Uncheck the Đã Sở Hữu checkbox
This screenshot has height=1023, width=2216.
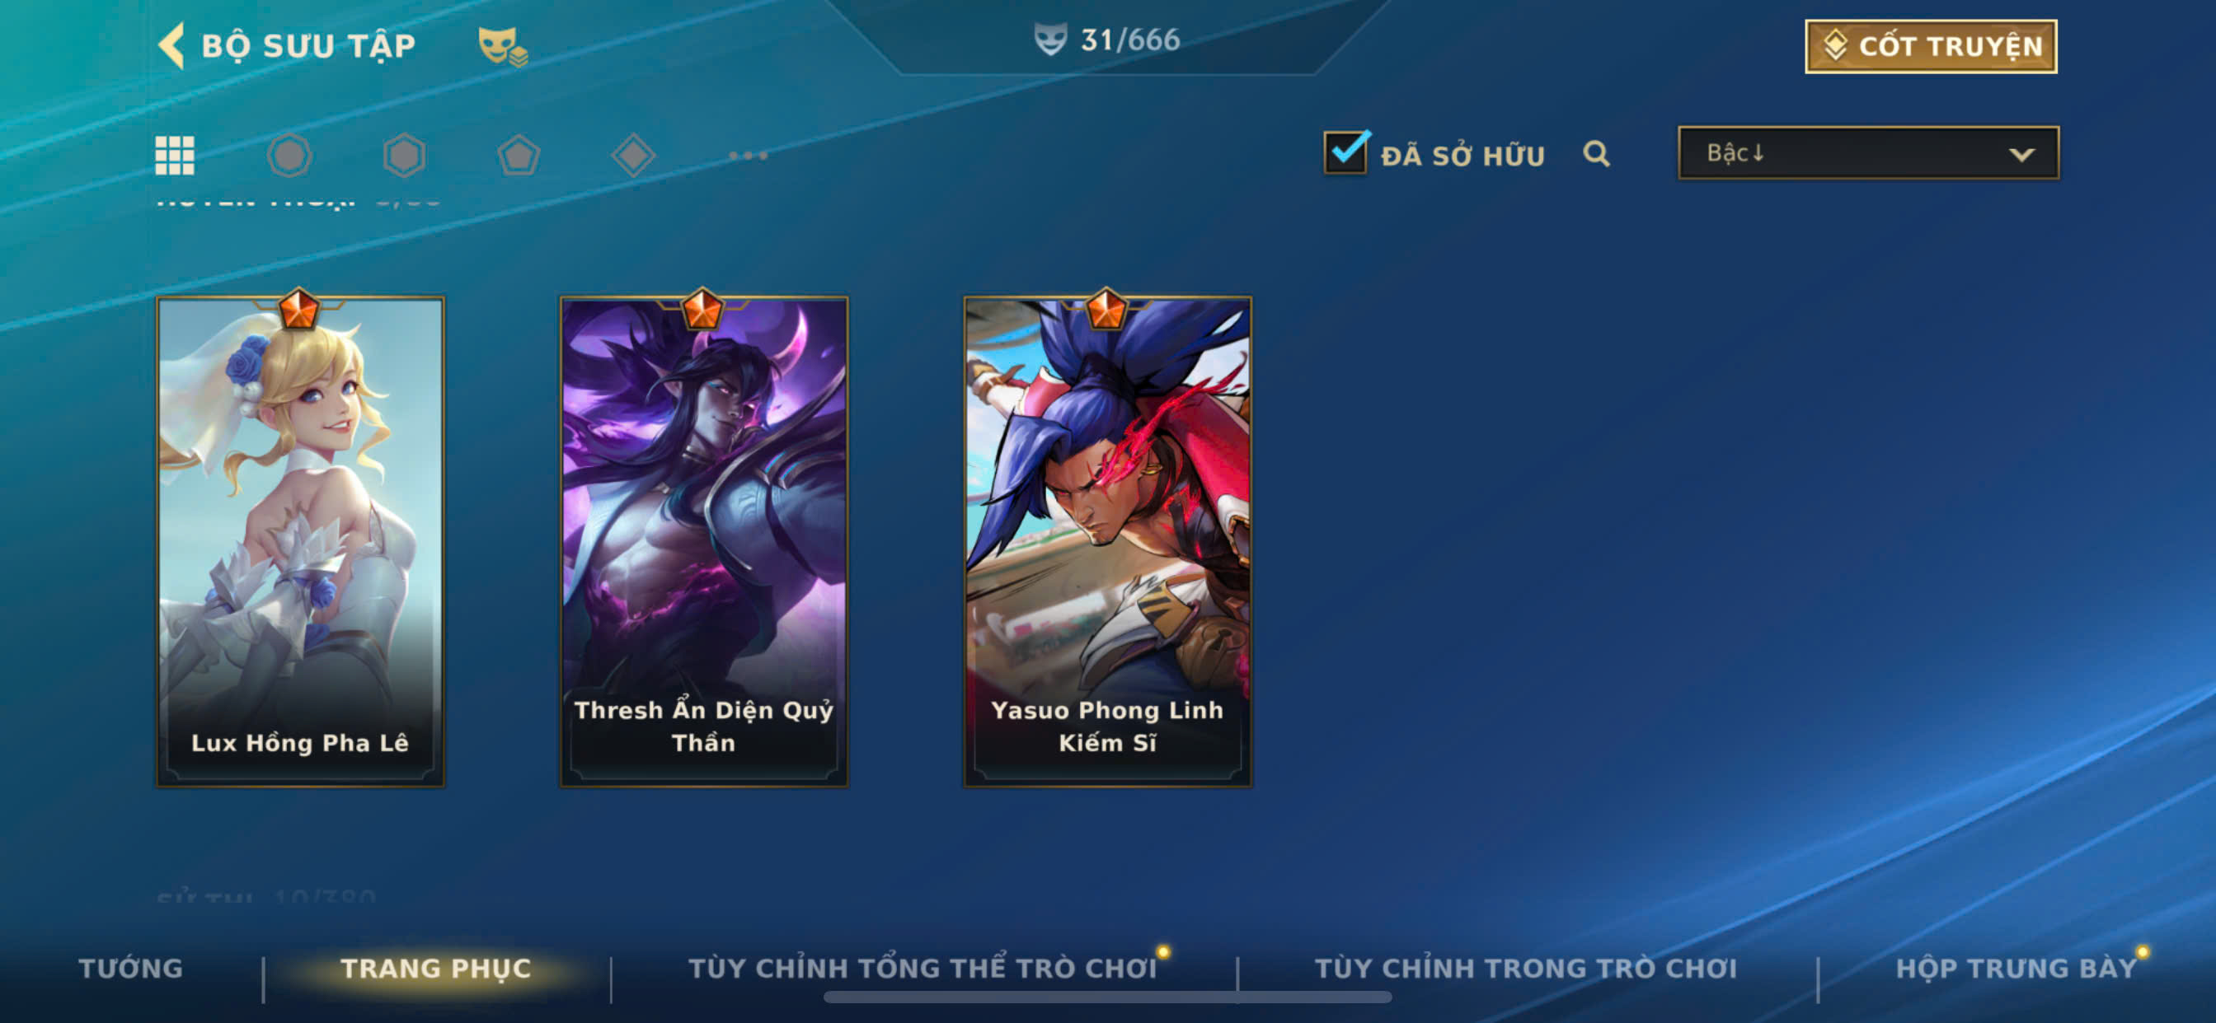click(x=1345, y=152)
